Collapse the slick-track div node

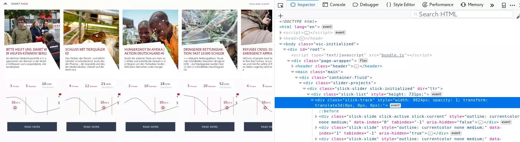(312, 100)
